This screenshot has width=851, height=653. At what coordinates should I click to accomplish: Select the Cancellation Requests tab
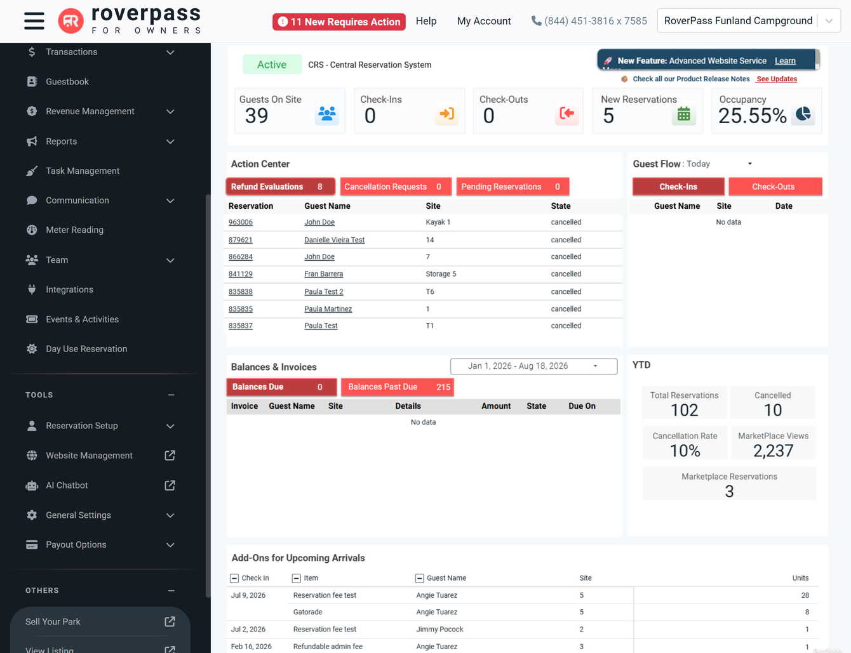point(396,187)
